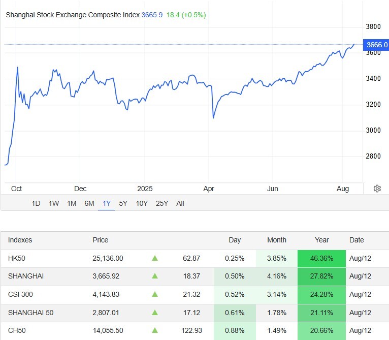Viewport: 389px width, 340px height.
Task: Show 10Y chart history
Action: [x=142, y=203]
